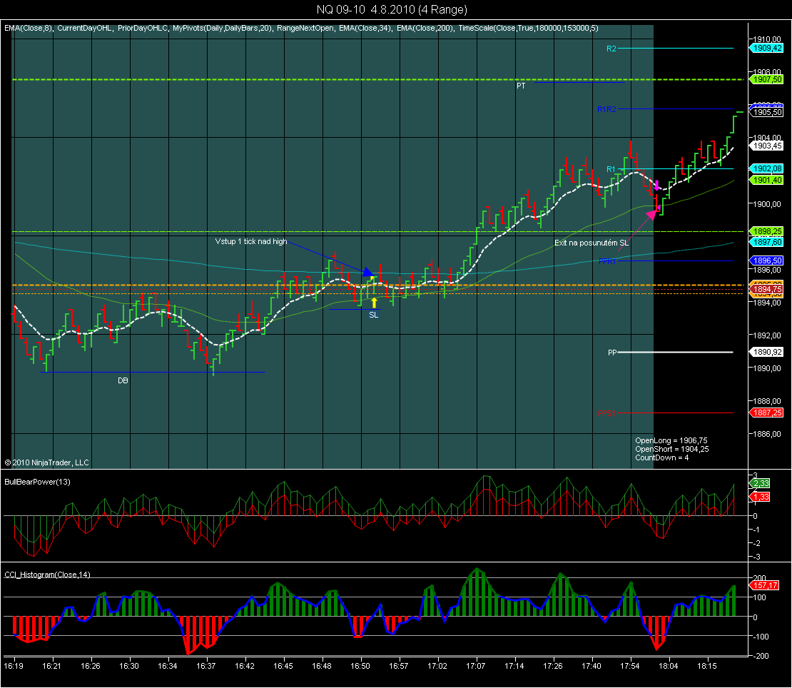Screen dimensions: 792x688
Task: Click the white 1890,92 price marker
Action: pyautogui.click(x=767, y=352)
